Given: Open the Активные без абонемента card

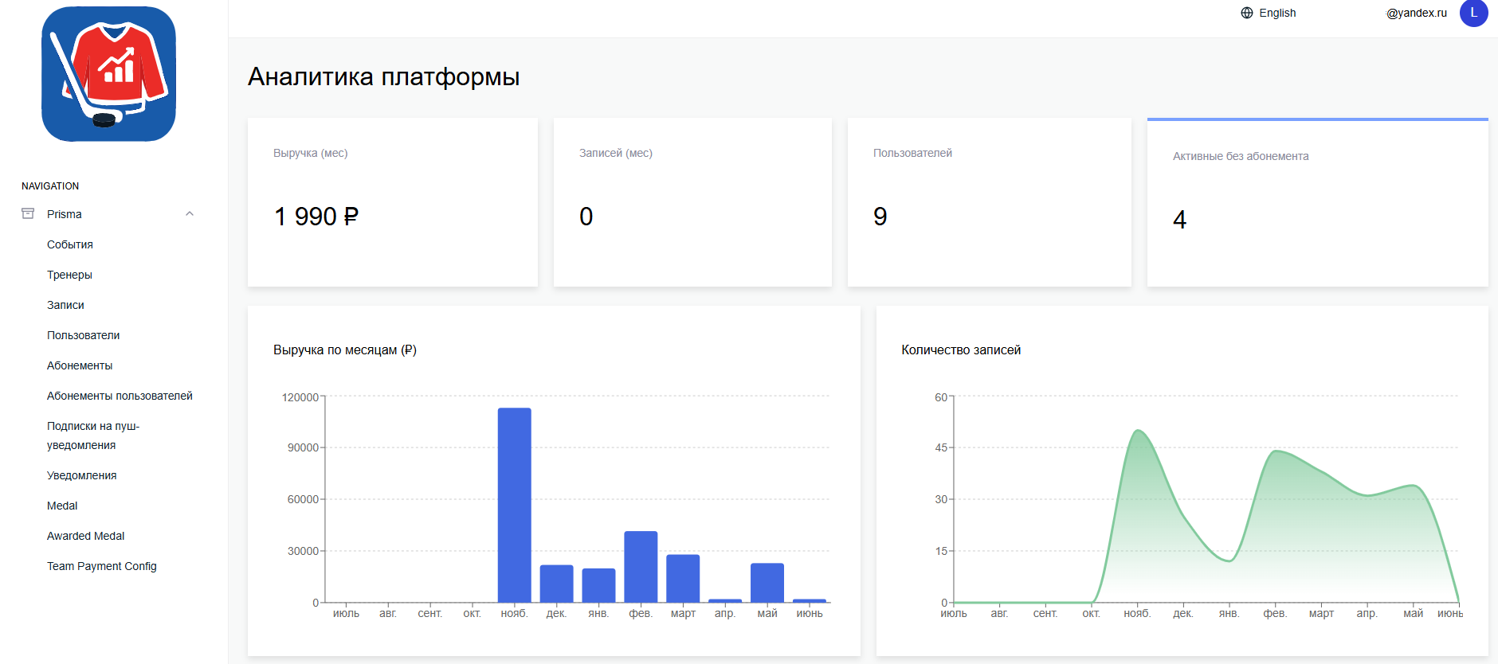Looking at the screenshot, I should [1317, 202].
